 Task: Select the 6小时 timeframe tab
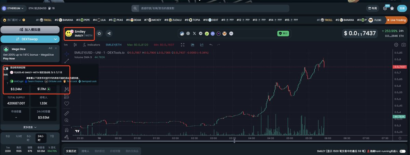29,138
